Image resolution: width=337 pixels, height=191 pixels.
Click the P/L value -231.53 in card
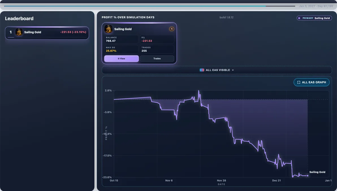tap(147, 41)
